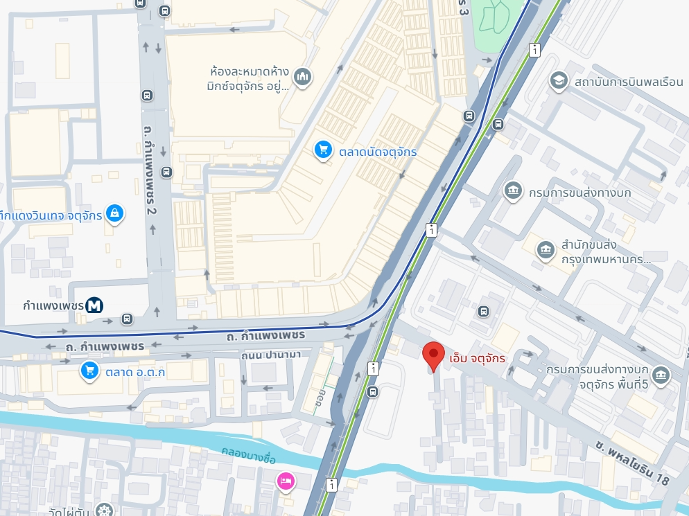Viewport: 689px width, 516px height.
Task: Click the ตลาดนัดจตุจักร place label
Action: 378,152
